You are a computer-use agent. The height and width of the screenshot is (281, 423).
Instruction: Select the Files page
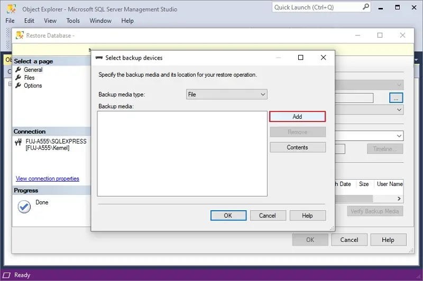[x=29, y=78]
